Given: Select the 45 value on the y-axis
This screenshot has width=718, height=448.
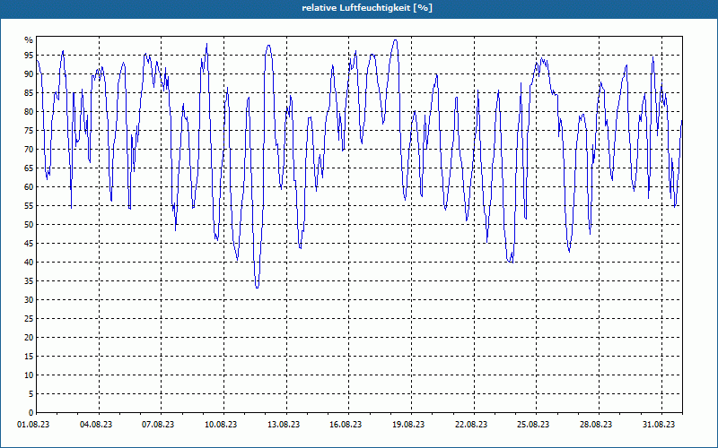Looking at the screenshot, I should pos(29,243).
